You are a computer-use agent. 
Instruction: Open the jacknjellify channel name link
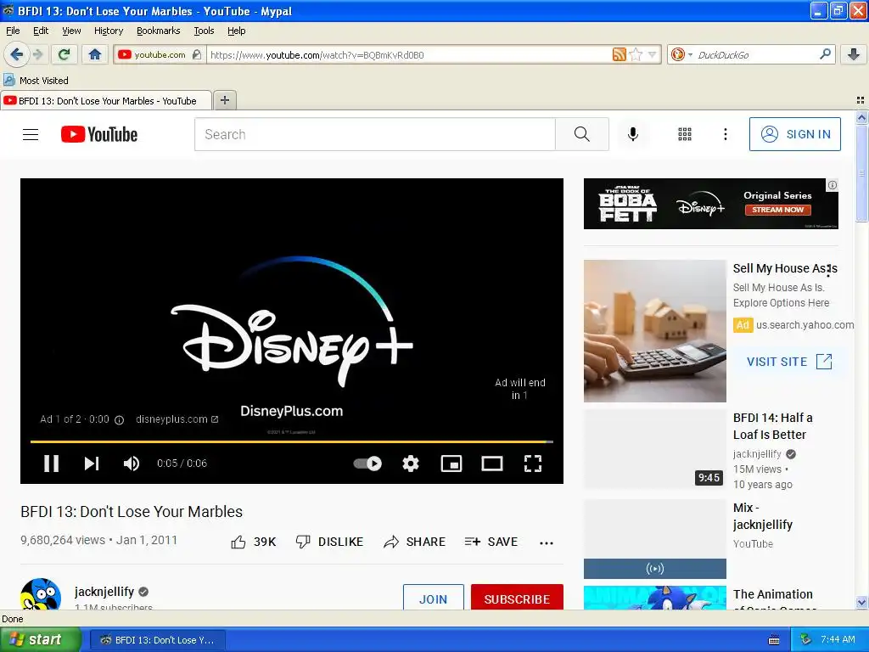point(104,592)
